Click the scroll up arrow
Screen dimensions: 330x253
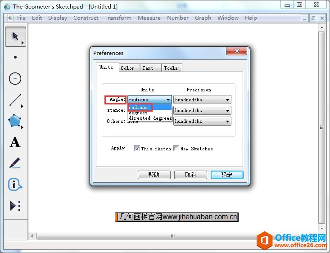click(x=322, y=27)
